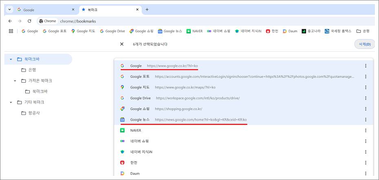Open Google Drive bookmark in bookmarks bar
This screenshot has height=180, width=379.
112,31
